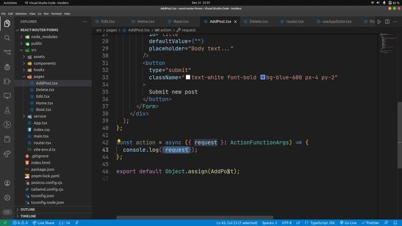
Task: Open tailwind.config.cjs in Explorer
Action: pos(47,190)
